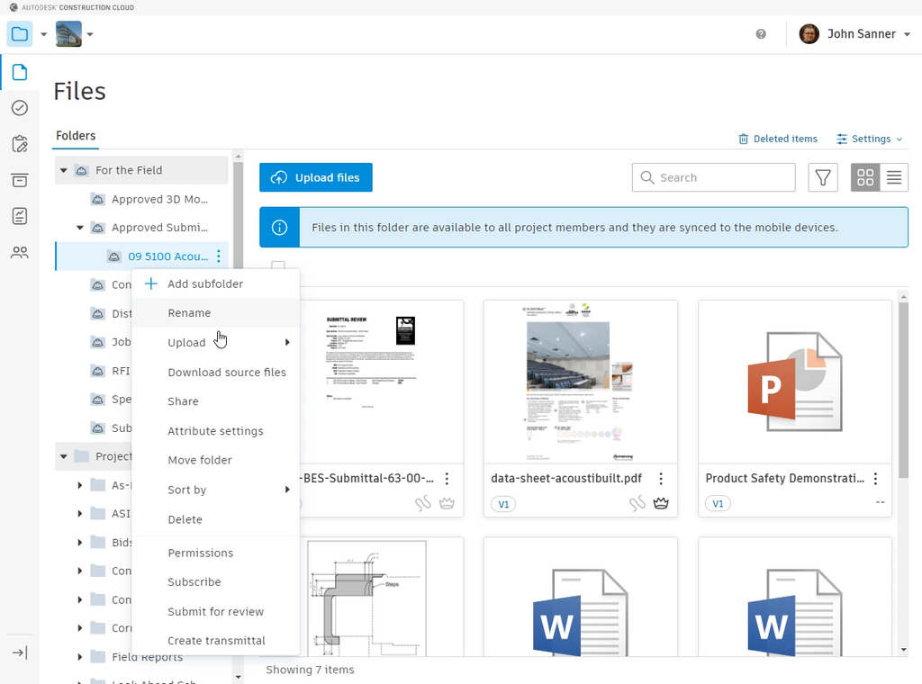
Task: Open options menu for Product Safety Demonstration file
Action: [x=875, y=479]
